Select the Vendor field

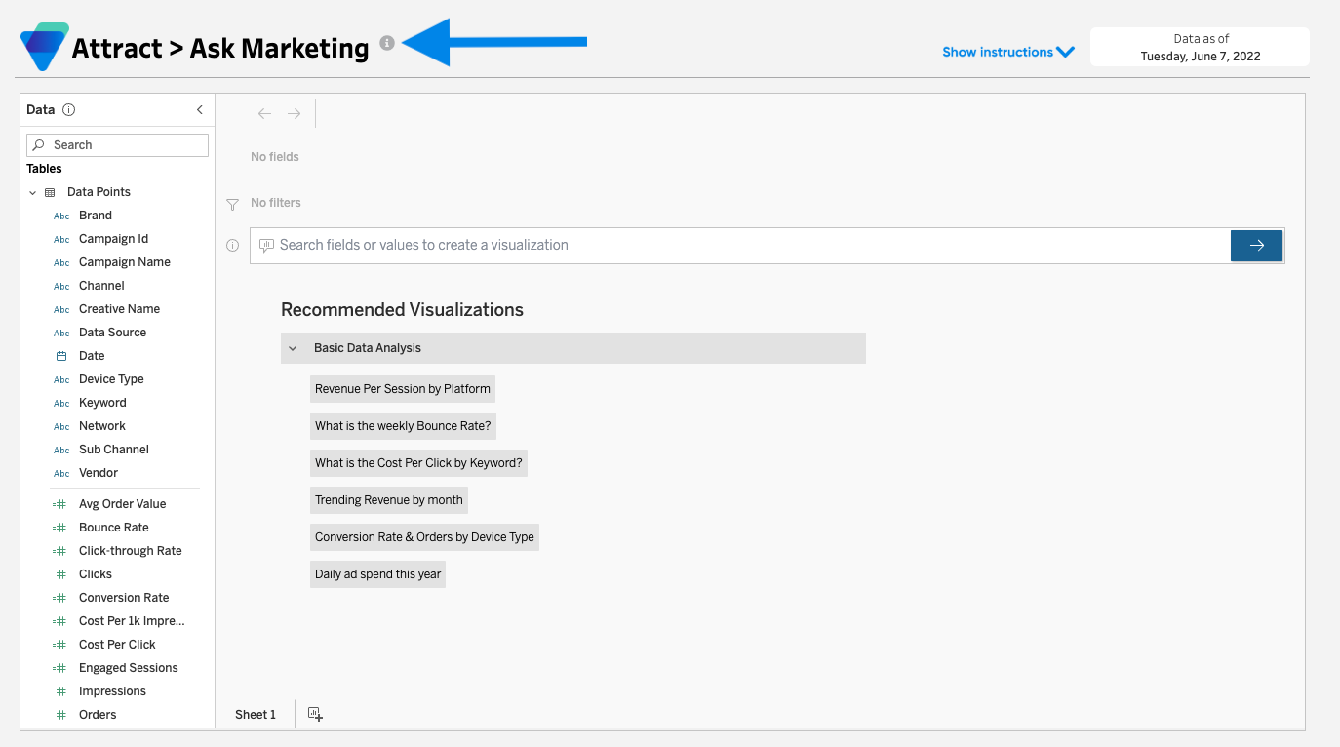99,473
